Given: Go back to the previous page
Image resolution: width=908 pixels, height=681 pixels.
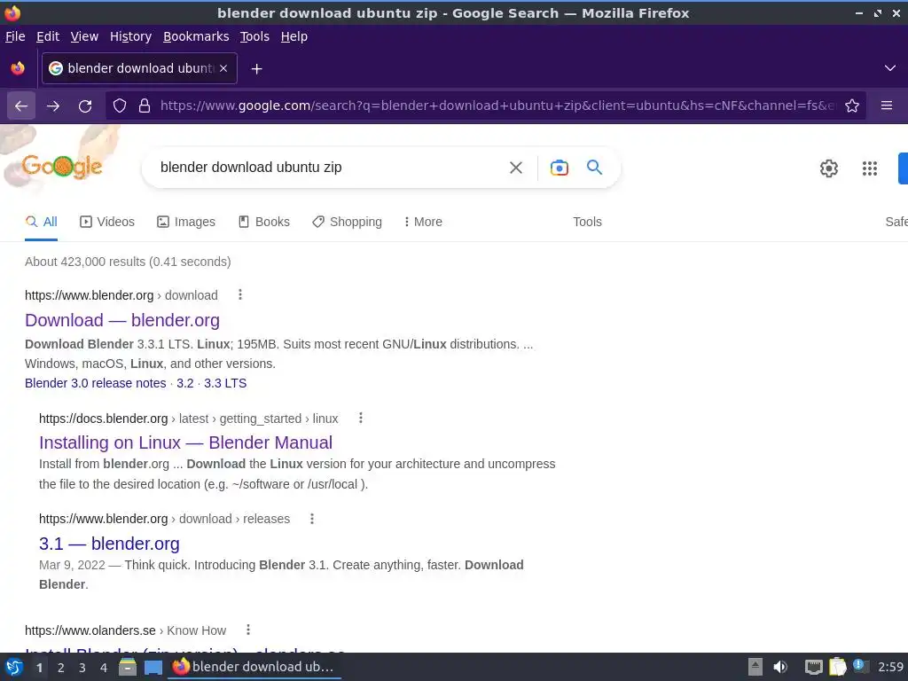Looking at the screenshot, I should click(x=21, y=106).
